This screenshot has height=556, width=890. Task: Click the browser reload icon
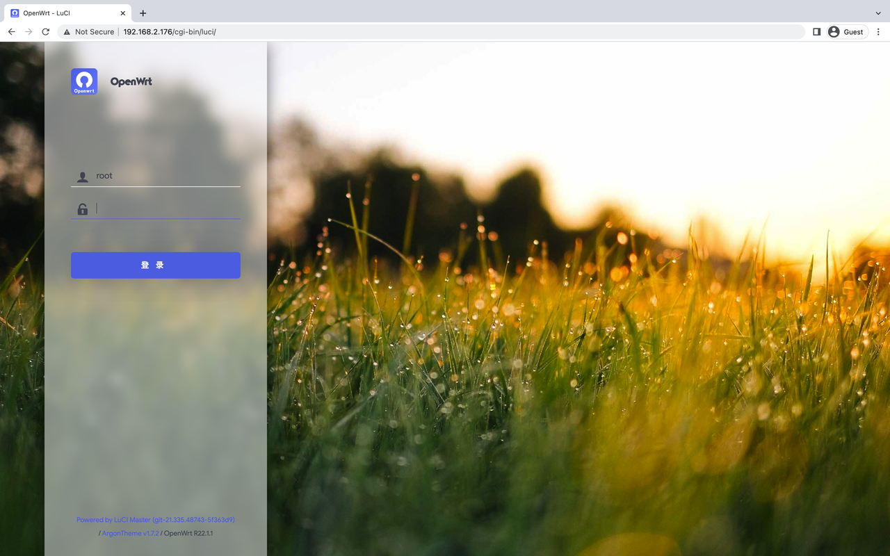point(45,31)
